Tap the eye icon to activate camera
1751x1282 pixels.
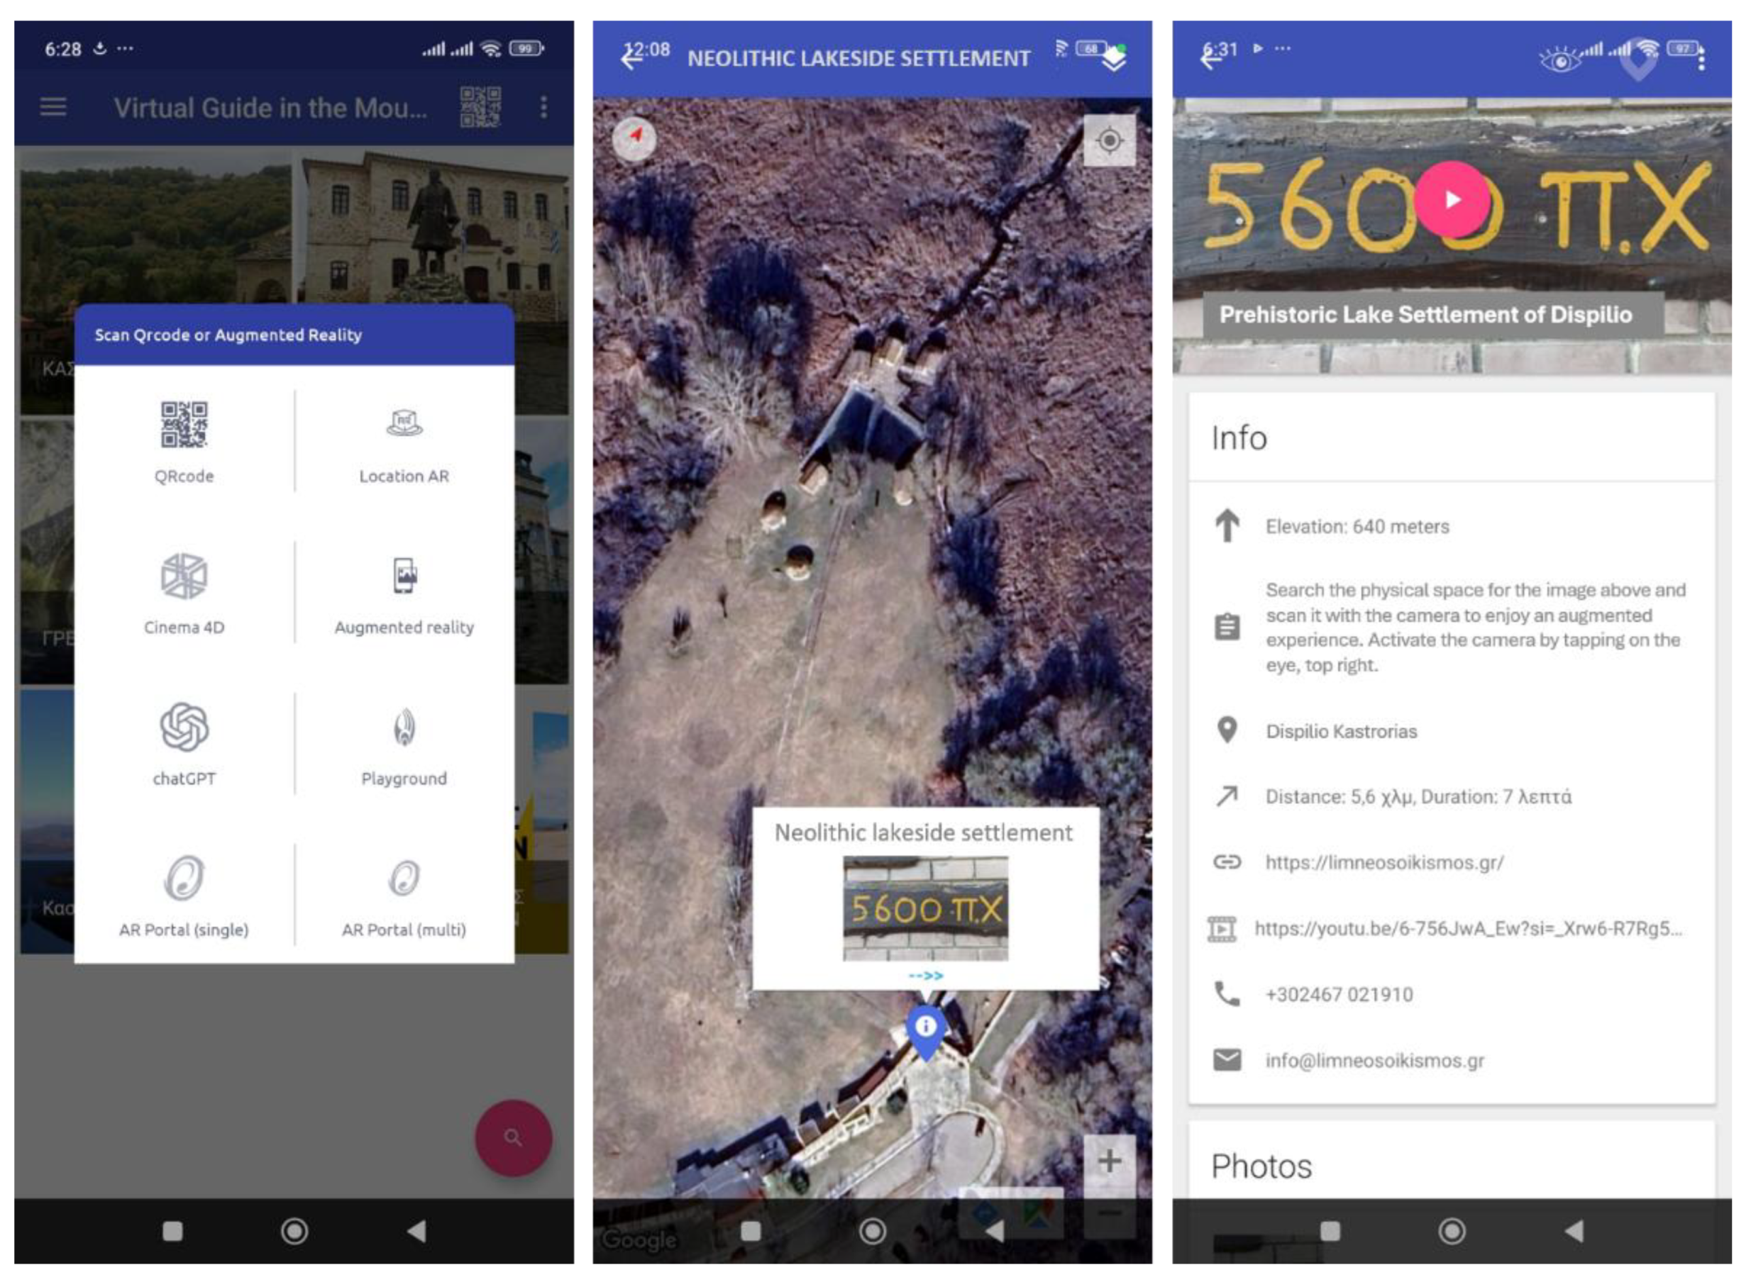click(1561, 59)
